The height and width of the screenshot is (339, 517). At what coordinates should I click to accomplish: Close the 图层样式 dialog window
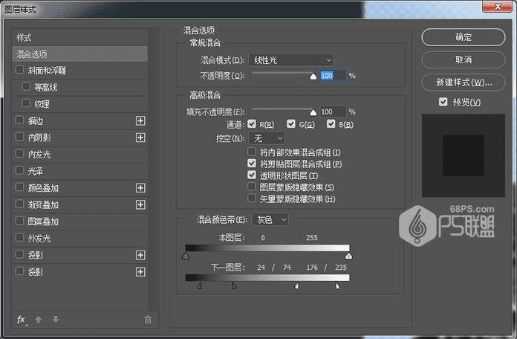click(498, 6)
